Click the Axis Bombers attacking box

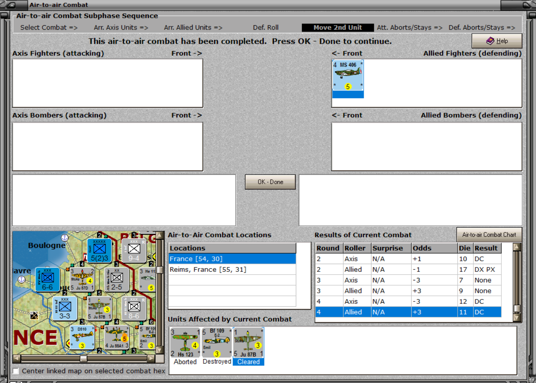coord(108,146)
